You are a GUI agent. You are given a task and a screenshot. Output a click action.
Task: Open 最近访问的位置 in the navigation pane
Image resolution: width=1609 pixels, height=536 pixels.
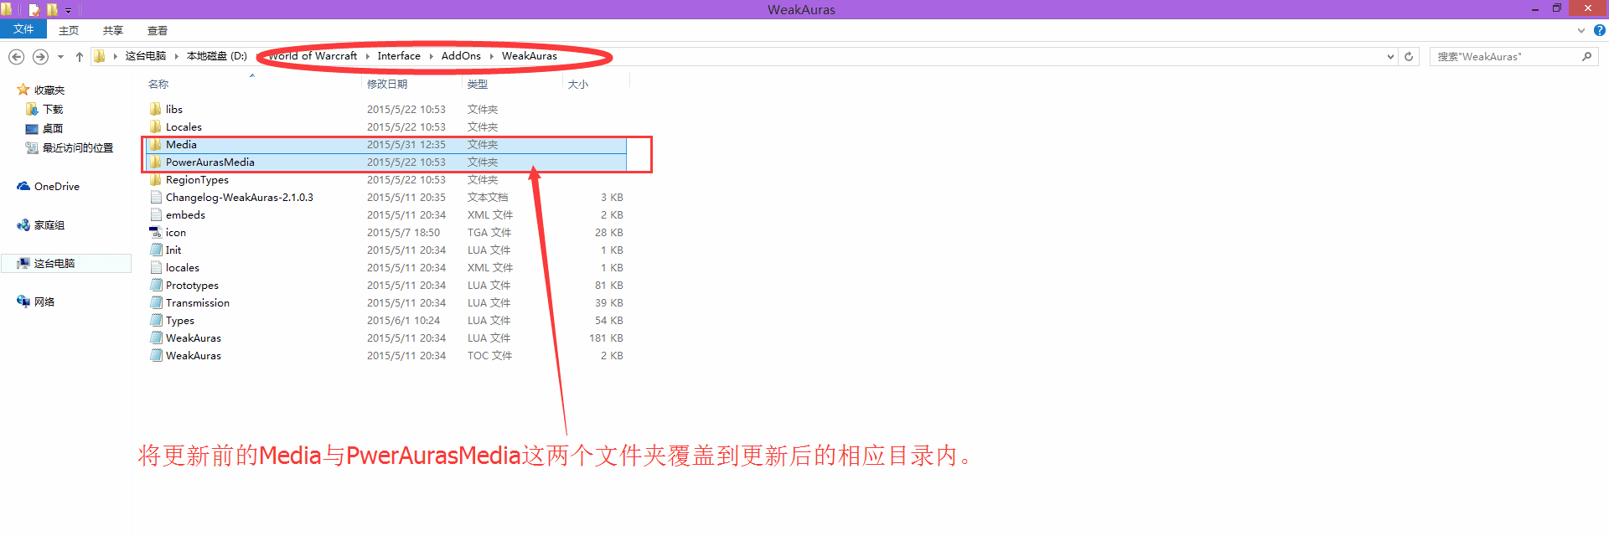point(78,148)
